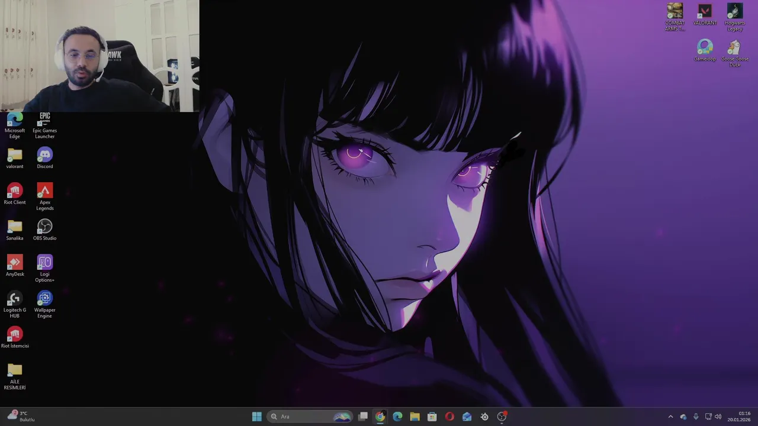Open the weather widget showing 3°C
Image resolution: width=758 pixels, height=426 pixels.
[x=21, y=417]
